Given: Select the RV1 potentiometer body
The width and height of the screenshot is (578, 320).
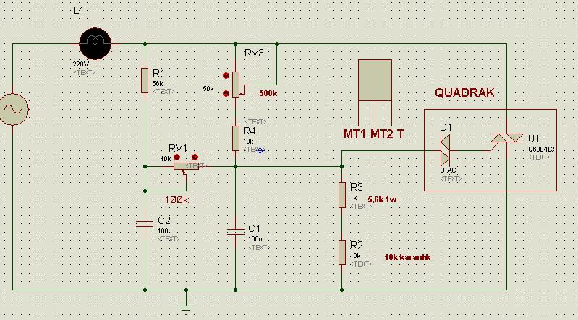Looking at the screenshot, I should coord(186,165).
